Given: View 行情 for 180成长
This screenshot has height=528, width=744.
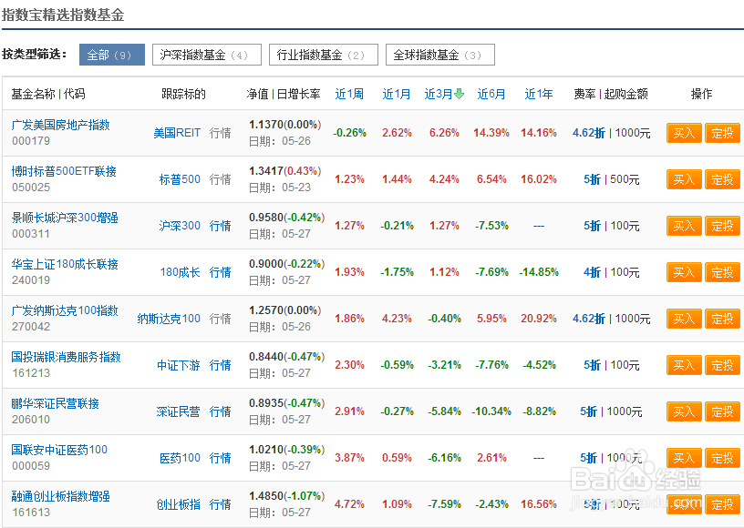Looking at the screenshot, I should [x=220, y=272].
